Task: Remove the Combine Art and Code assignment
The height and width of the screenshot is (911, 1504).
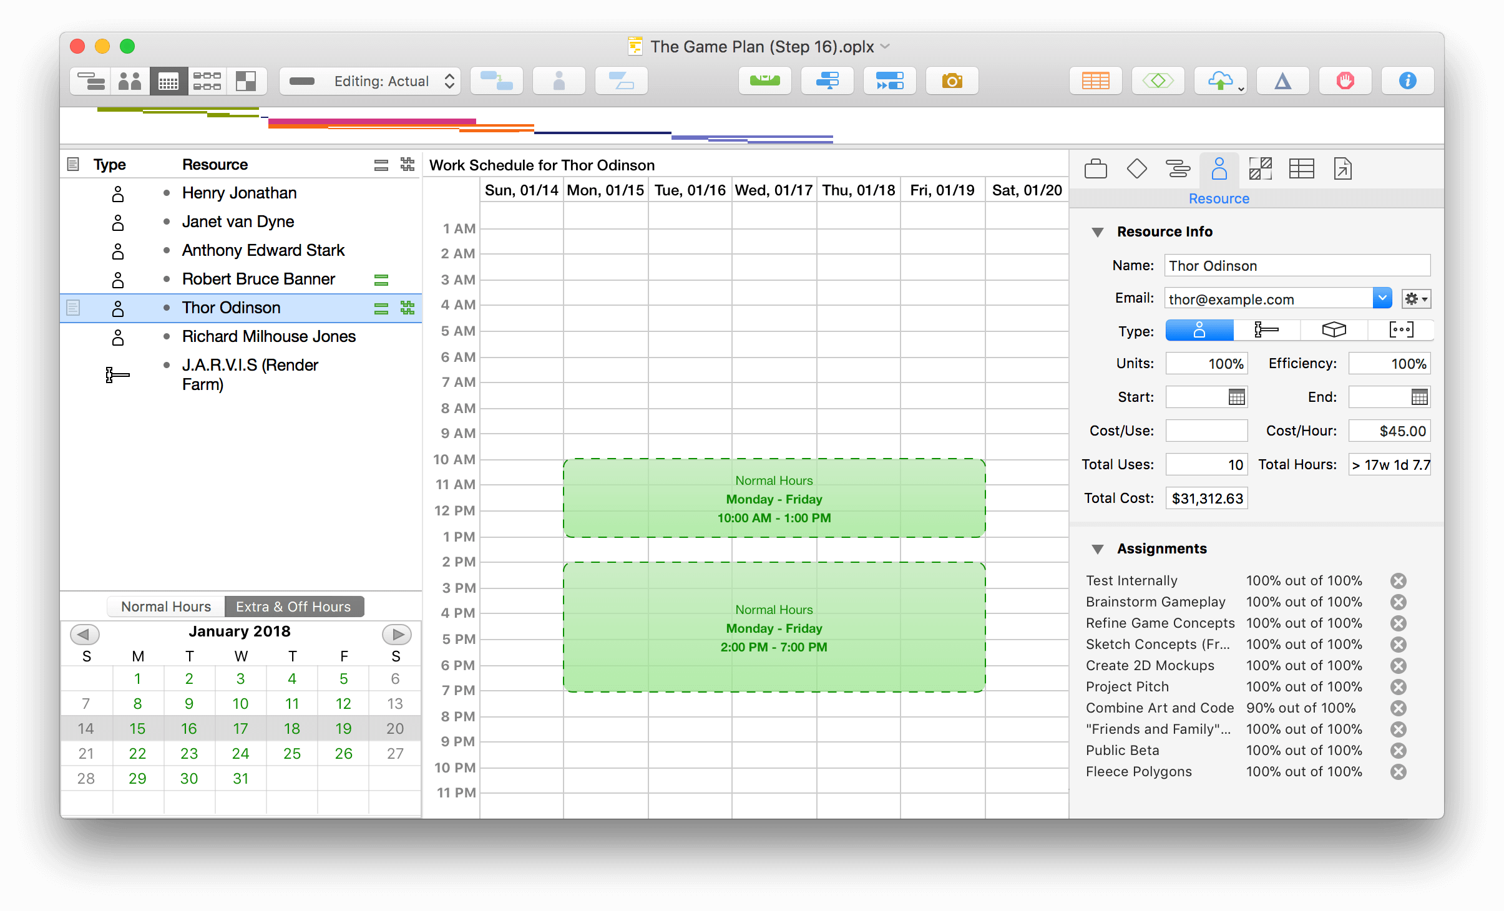Action: pyautogui.click(x=1399, y=708)
